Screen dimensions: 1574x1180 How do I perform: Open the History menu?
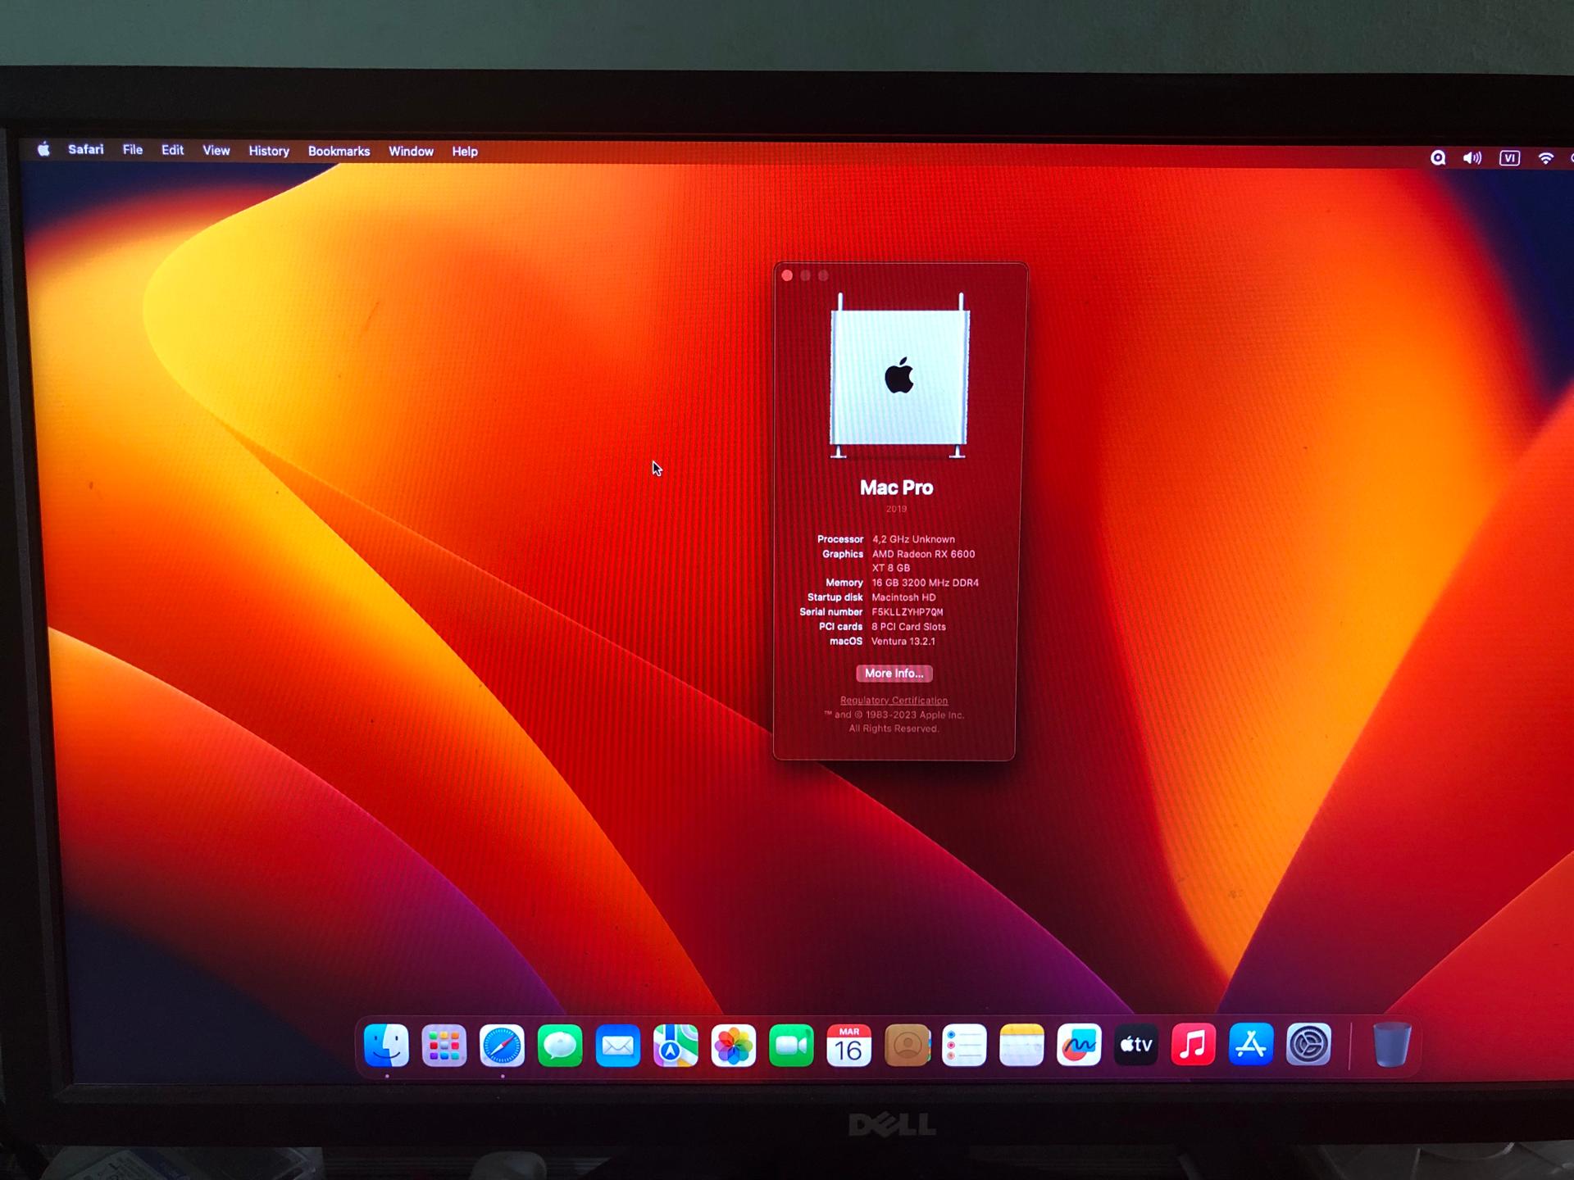click(x=269, y=151)
